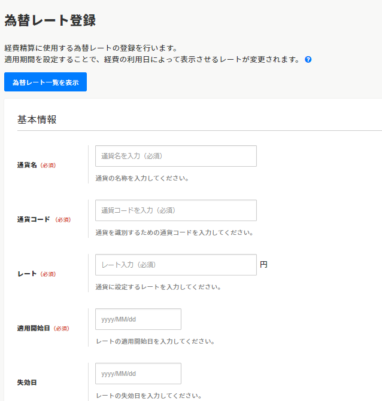The image size is (382, 401).
Task: Click the blue help question mark icon
Action: coord(308,60)
